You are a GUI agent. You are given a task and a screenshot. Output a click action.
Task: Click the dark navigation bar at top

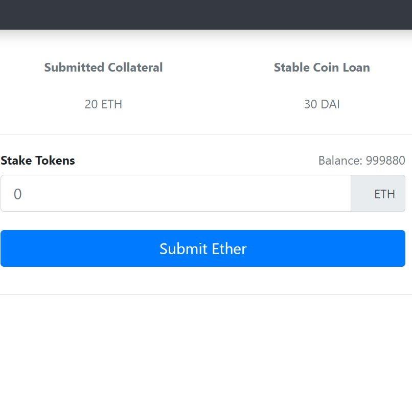(x=206, y=14)
